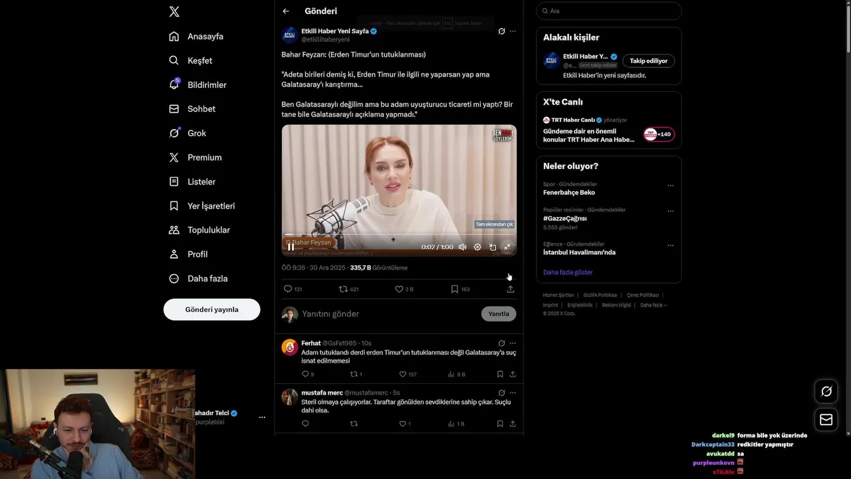Repost mustafa merc's reply

point(354,424)
